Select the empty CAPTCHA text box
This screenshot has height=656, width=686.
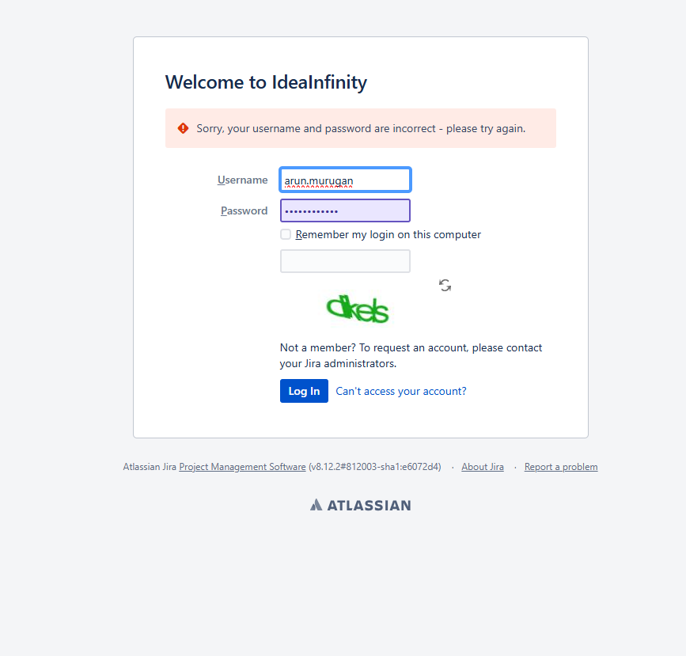click(345, 261)
